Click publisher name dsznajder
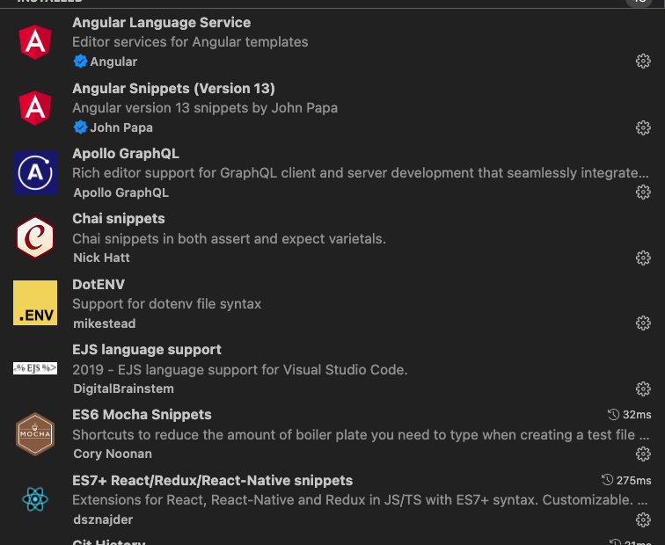 click(x=103, y=520)
